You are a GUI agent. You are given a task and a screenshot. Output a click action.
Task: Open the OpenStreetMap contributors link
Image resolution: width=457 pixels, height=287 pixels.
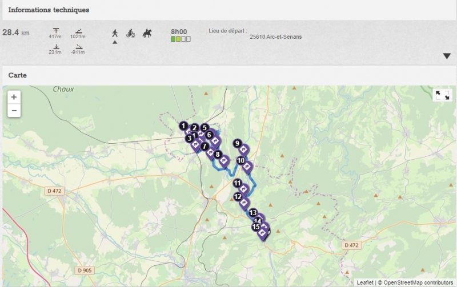(x=418, y=282)
